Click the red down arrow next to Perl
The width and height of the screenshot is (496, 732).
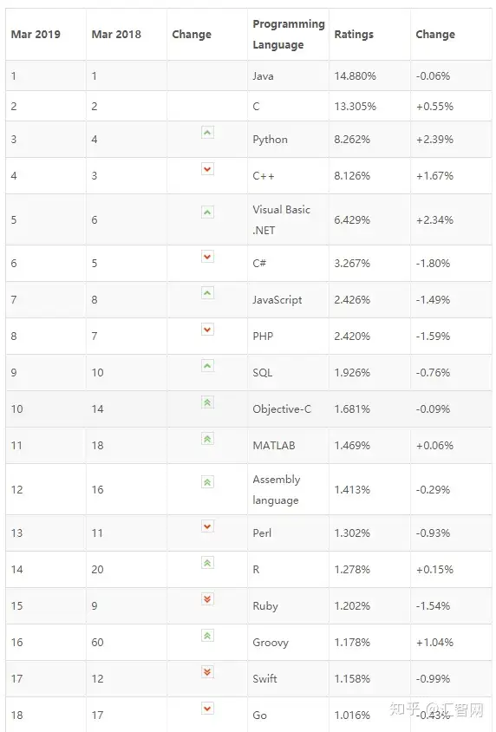pos(207,526)
